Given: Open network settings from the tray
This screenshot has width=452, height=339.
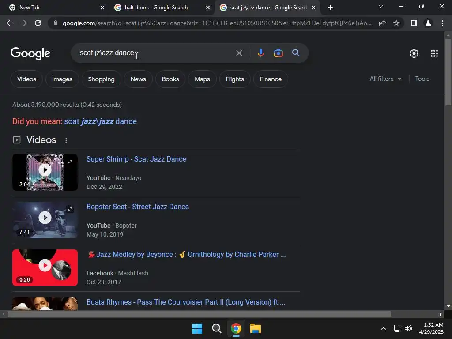Looking at the screenshot, I should point(398,328).
